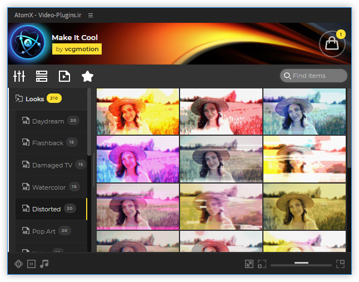
Task: Click the Looks folder icon
Action: (x=19, y=98)
